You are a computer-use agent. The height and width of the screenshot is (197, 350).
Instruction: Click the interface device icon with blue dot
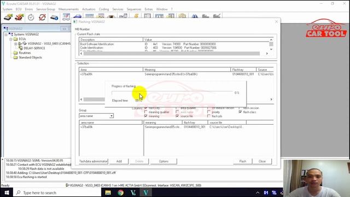click(x=54, y=18)
